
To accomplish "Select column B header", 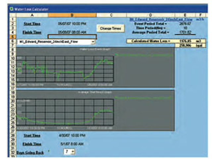I will 72,15.
